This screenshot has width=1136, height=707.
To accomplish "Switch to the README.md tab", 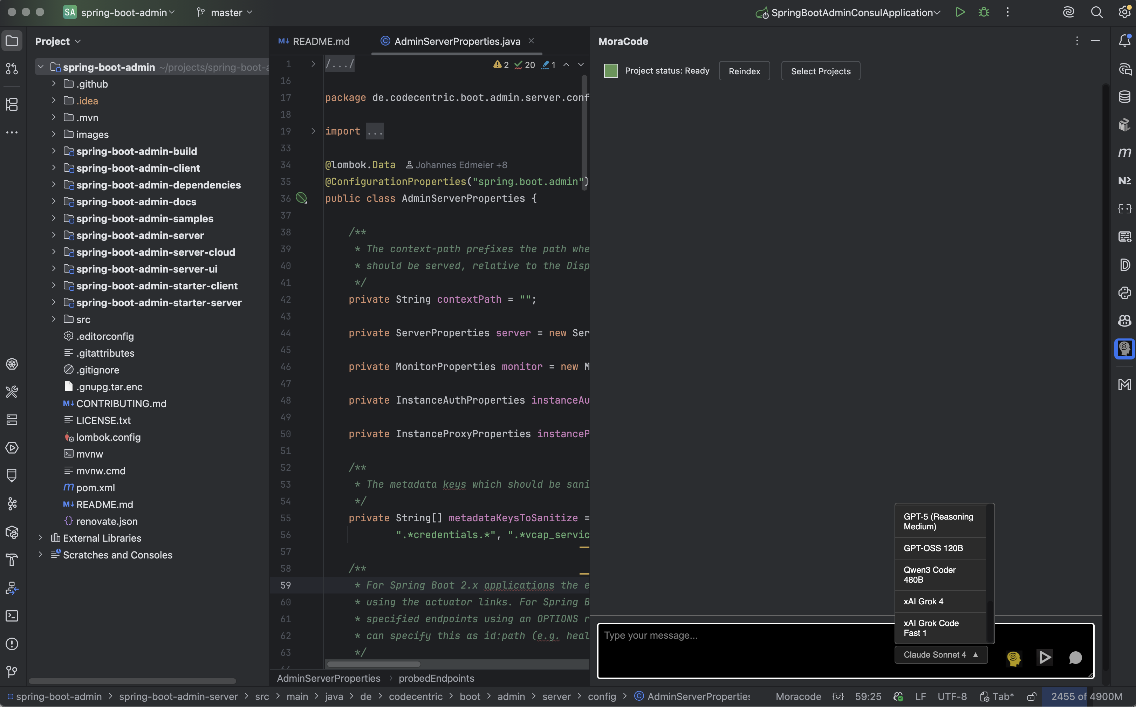I will tap(321, 41).
